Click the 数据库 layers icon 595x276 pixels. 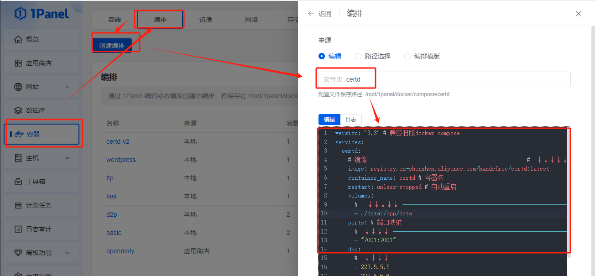click(18, 110)
